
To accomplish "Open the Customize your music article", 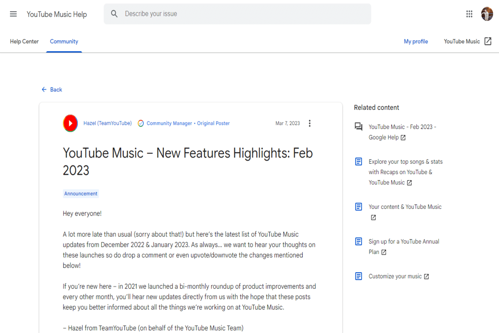I will 395,276.
